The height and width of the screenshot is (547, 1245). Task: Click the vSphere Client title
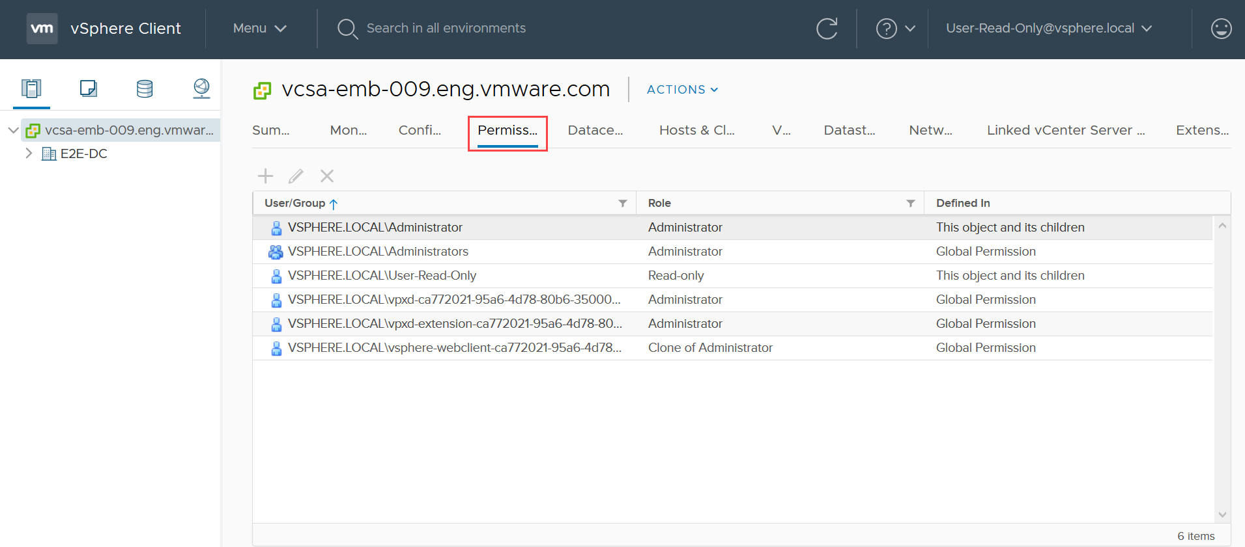pos(126,29)
